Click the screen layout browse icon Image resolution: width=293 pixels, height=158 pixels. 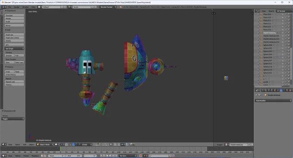tap(40, 7)
